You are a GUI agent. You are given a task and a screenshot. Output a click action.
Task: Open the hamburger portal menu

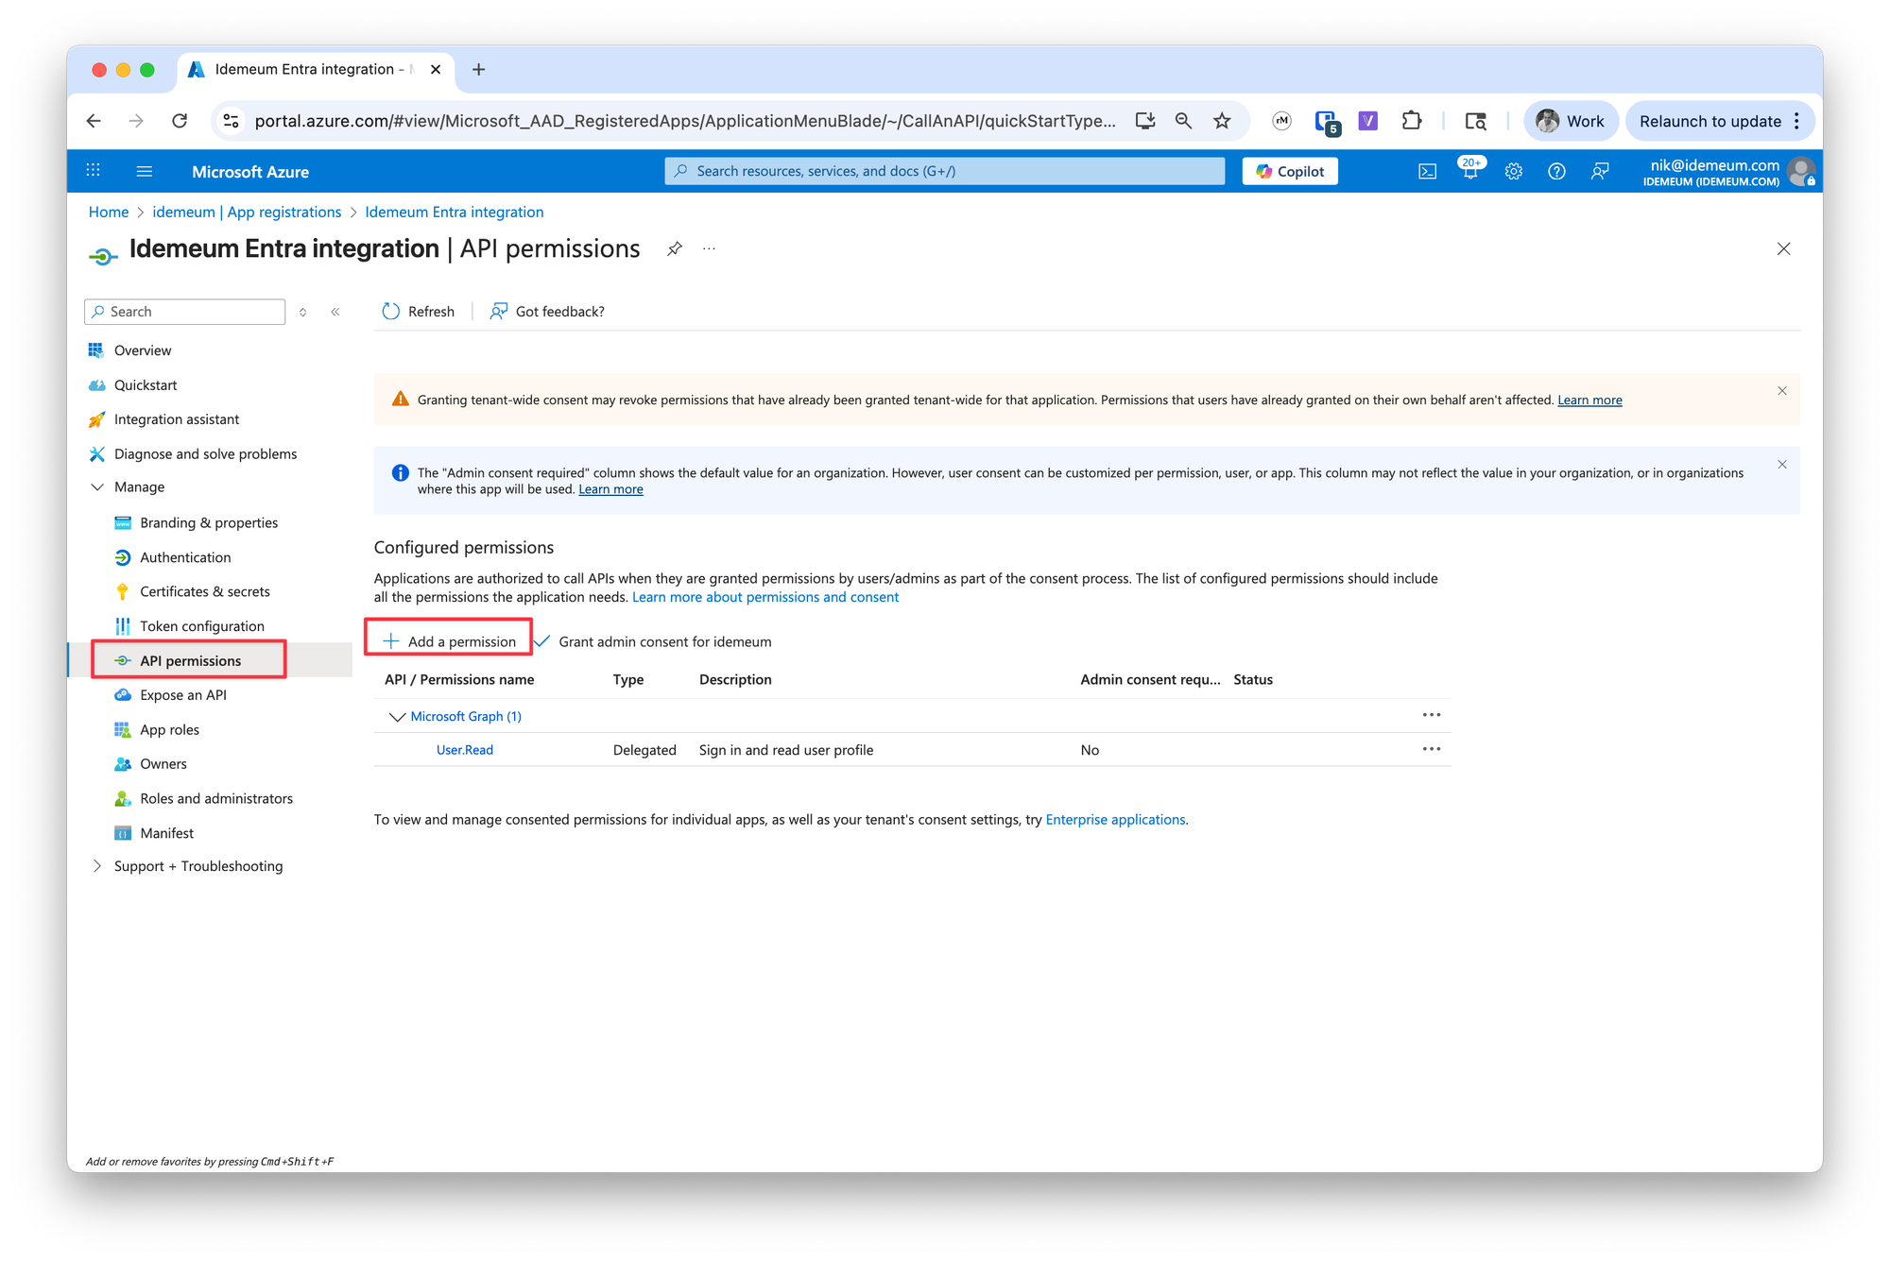[145, 171]
